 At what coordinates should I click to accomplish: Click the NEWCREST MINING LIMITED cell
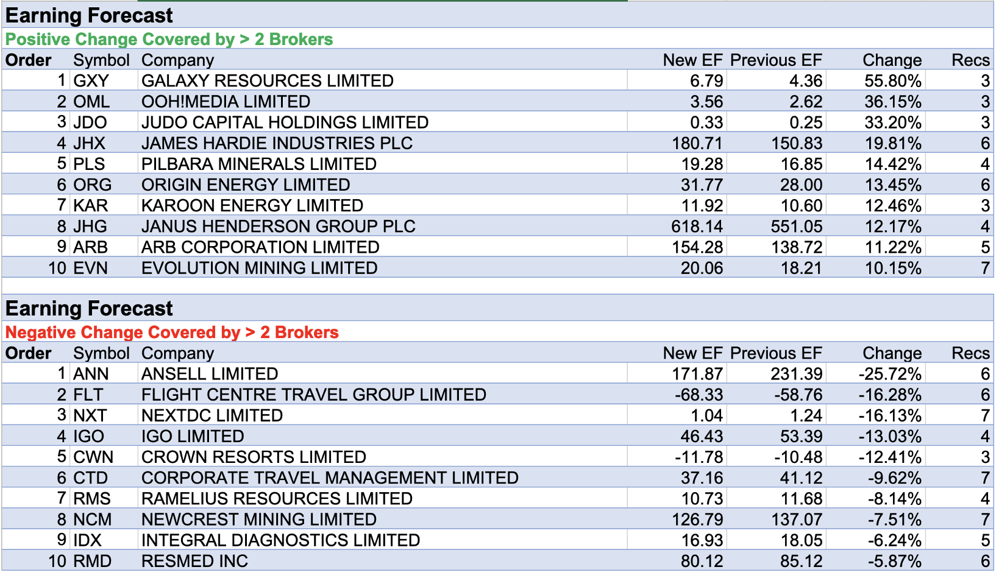(258, 520)
